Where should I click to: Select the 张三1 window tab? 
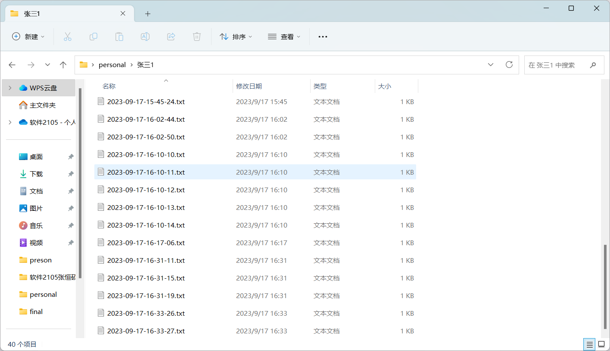(x=69, y=13)
